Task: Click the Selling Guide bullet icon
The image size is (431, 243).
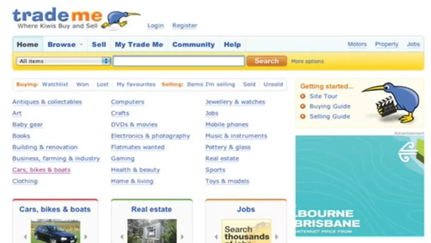Action: click(303, 116)
